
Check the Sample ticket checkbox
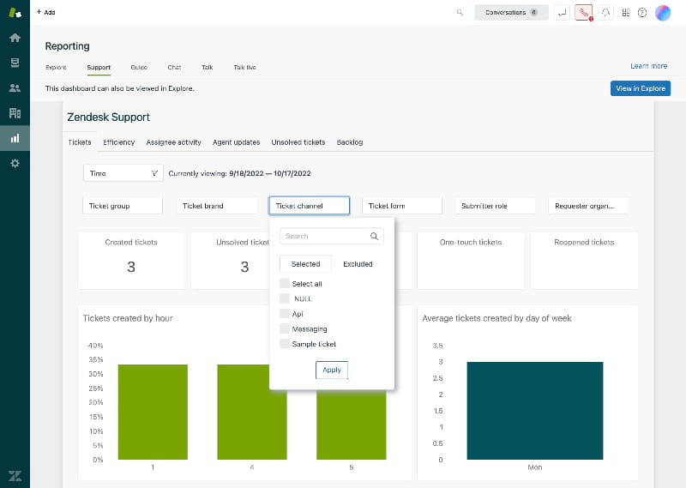pyautogui.click(x=285, y=344)
